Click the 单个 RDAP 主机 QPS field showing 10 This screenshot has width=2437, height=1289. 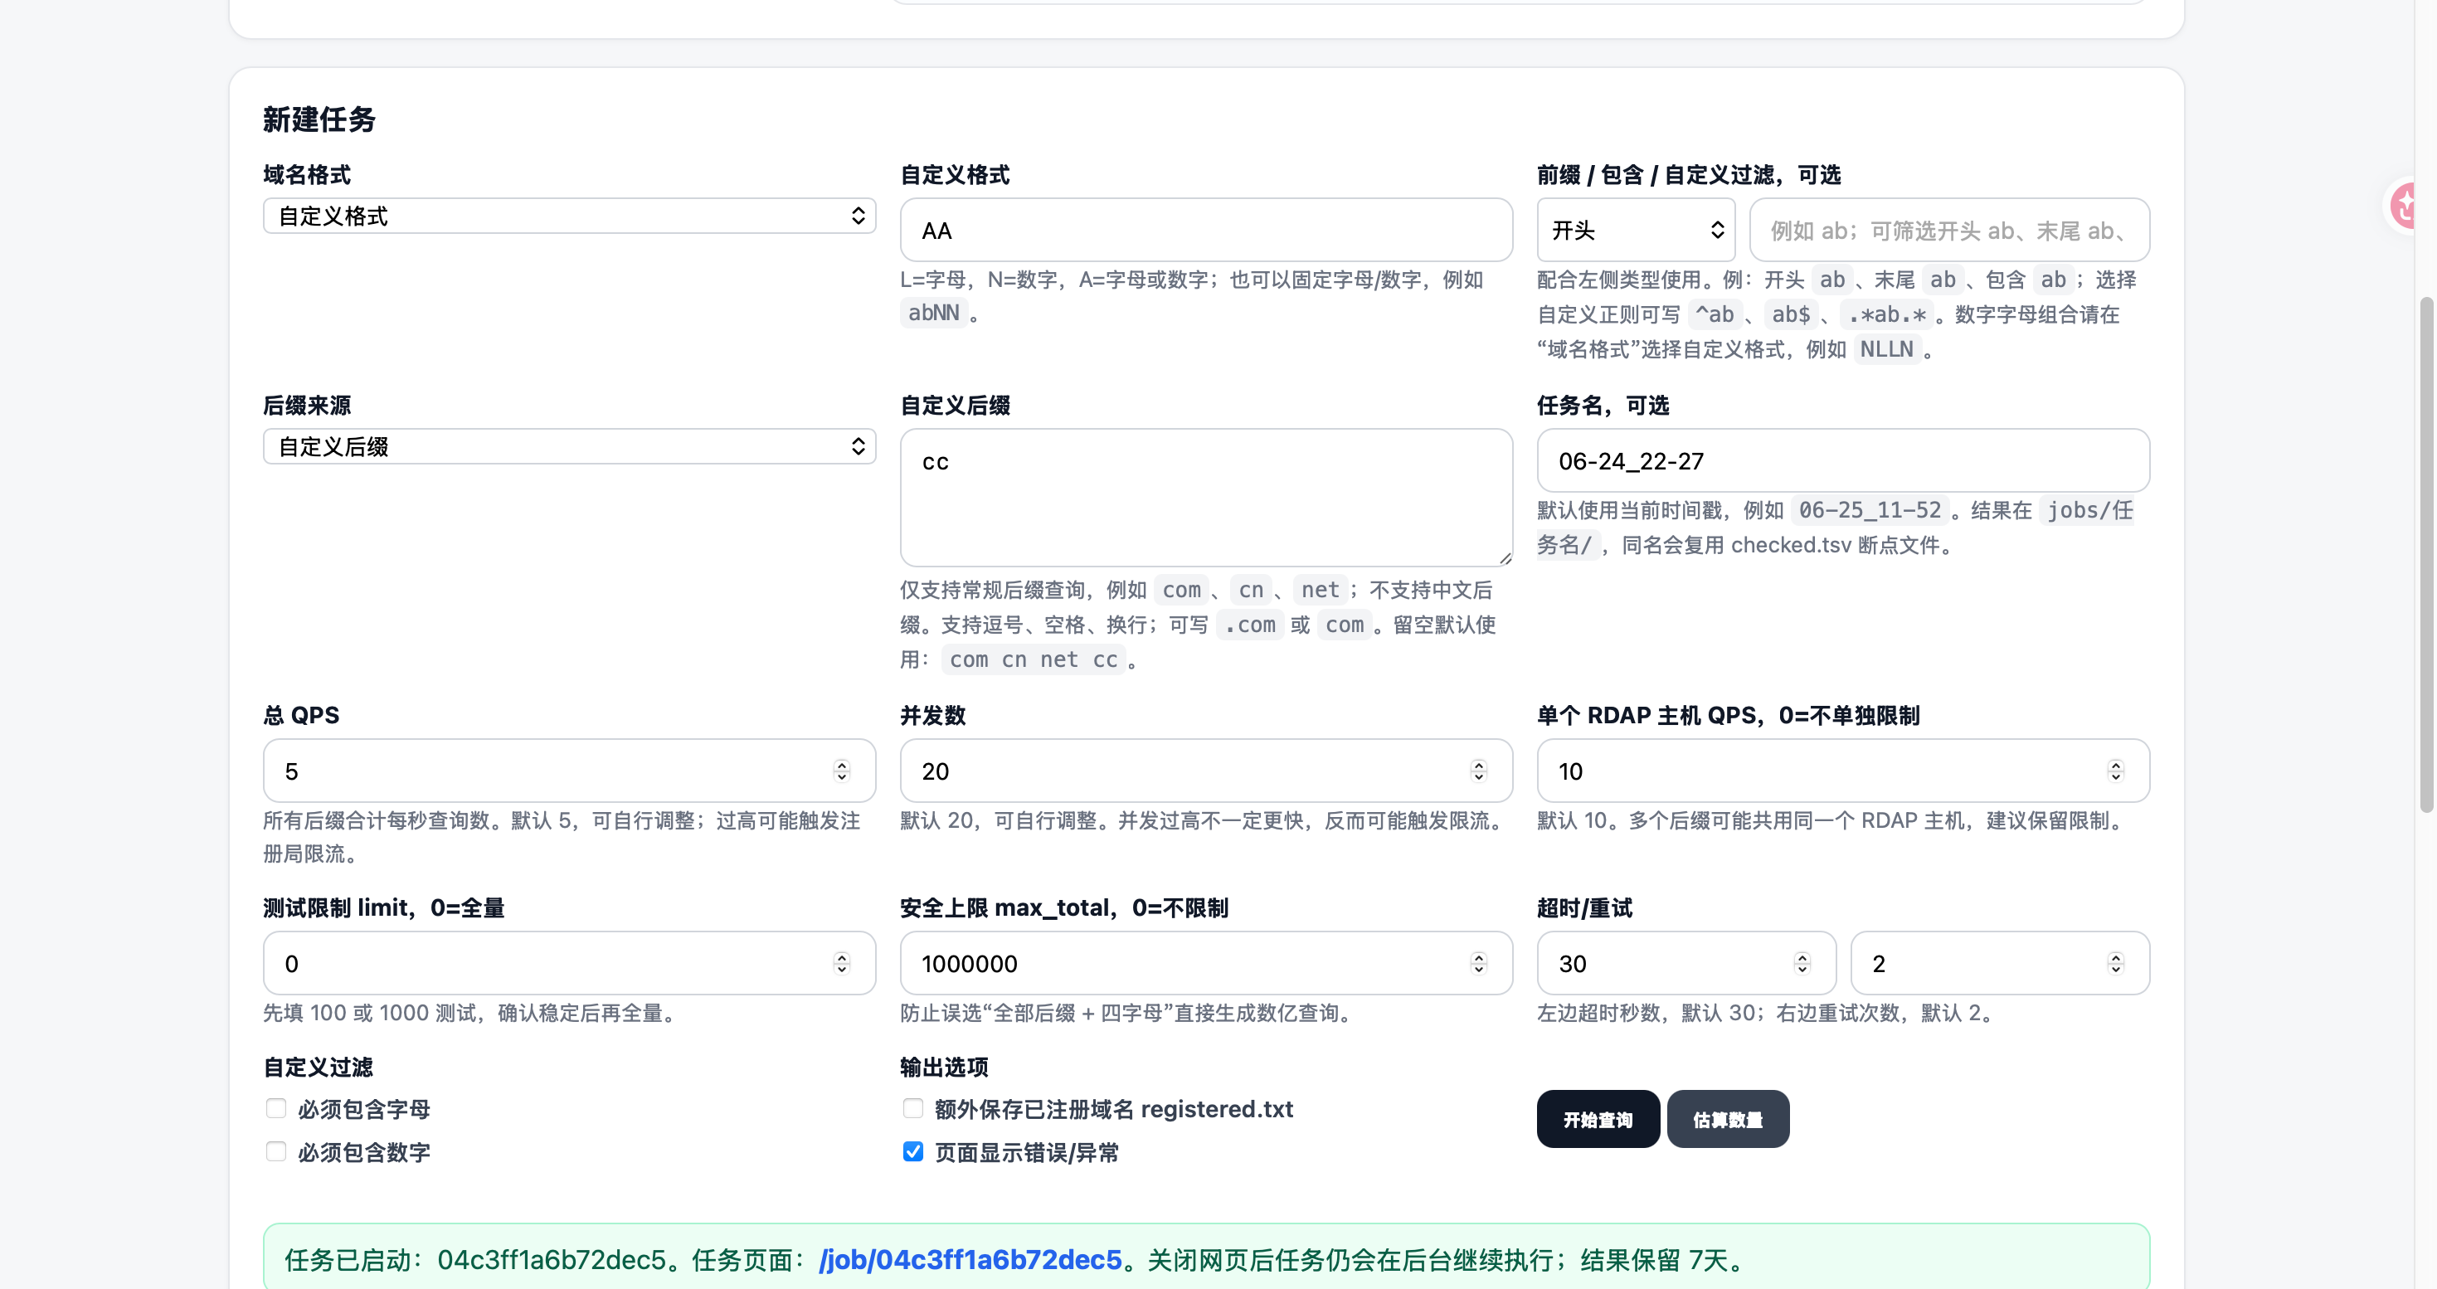[x=1842, y=771]
